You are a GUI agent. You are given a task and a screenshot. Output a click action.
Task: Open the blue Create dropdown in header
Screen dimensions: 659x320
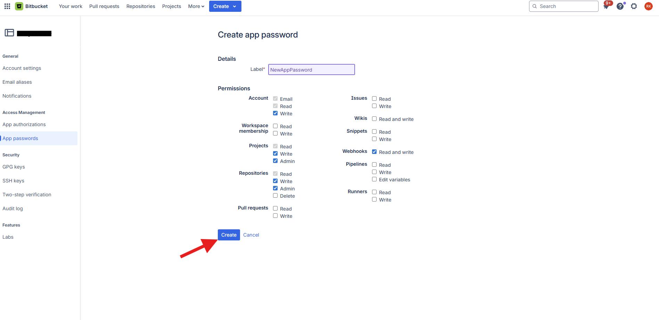click(225, 6)
